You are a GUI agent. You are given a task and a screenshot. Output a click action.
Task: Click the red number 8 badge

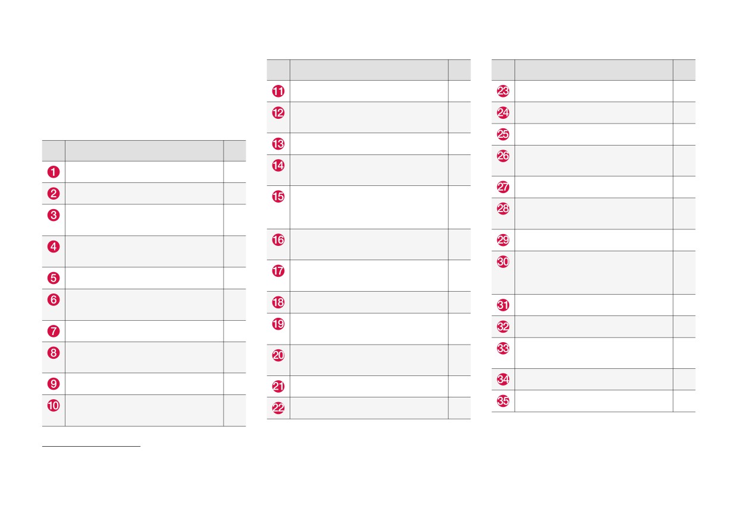[54, 353]
